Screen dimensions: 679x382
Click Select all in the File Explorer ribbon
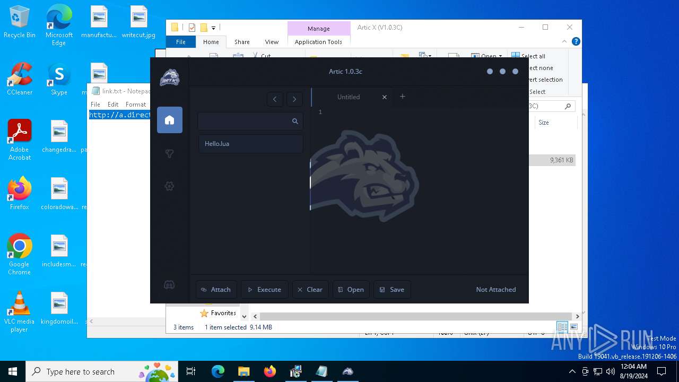click(528, 56)
